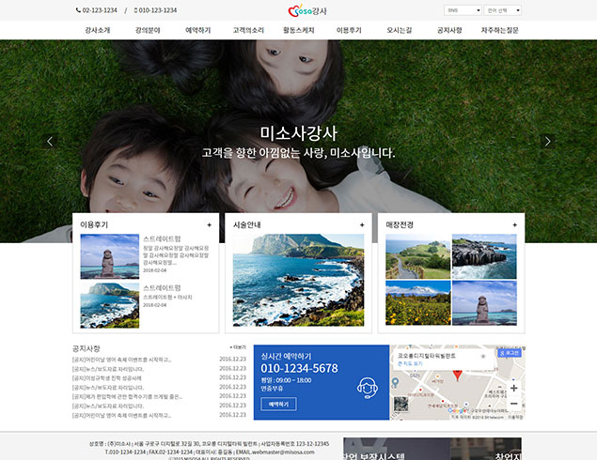Click the map 로그인 button
Viewport: 597px width, 460px height.
[510, 353]
